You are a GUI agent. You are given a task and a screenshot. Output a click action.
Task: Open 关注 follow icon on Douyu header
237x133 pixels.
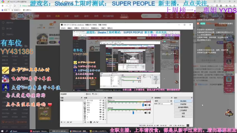click(172, 16)
